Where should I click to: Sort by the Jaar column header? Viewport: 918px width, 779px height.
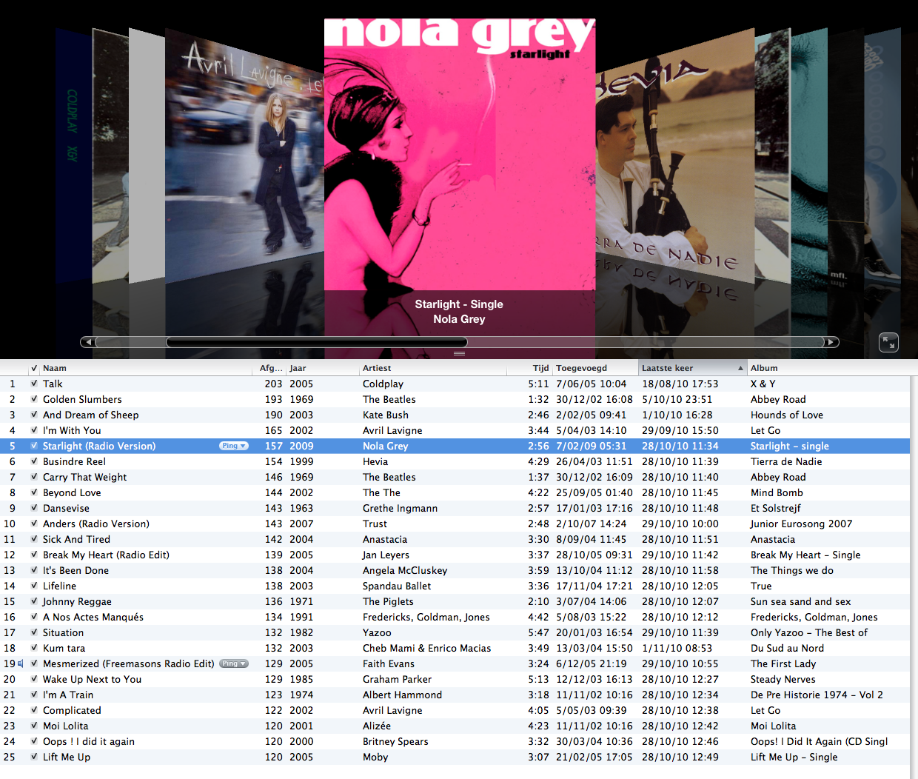[322, 368]
